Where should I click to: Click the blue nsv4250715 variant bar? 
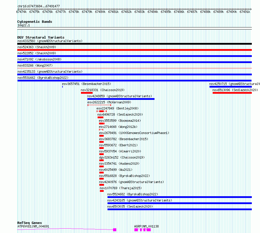pyautogui.click(x=231, y=87)
